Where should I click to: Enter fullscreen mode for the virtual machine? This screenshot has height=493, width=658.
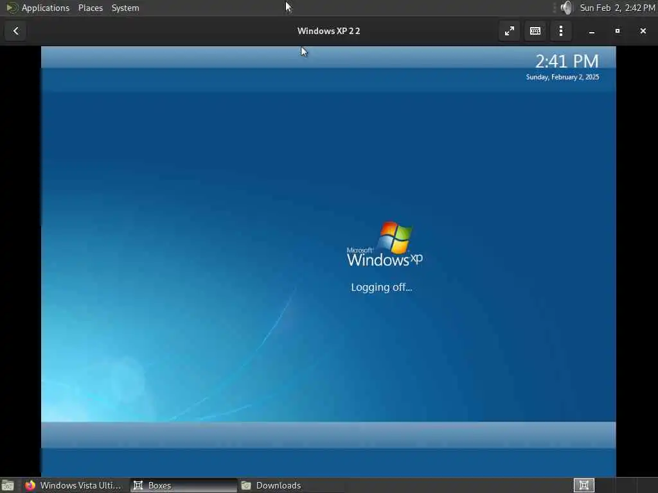pos(510,31)
